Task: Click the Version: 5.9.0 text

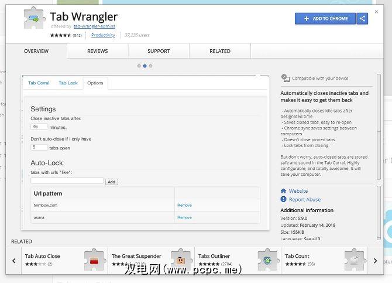Action: (294, 218)
